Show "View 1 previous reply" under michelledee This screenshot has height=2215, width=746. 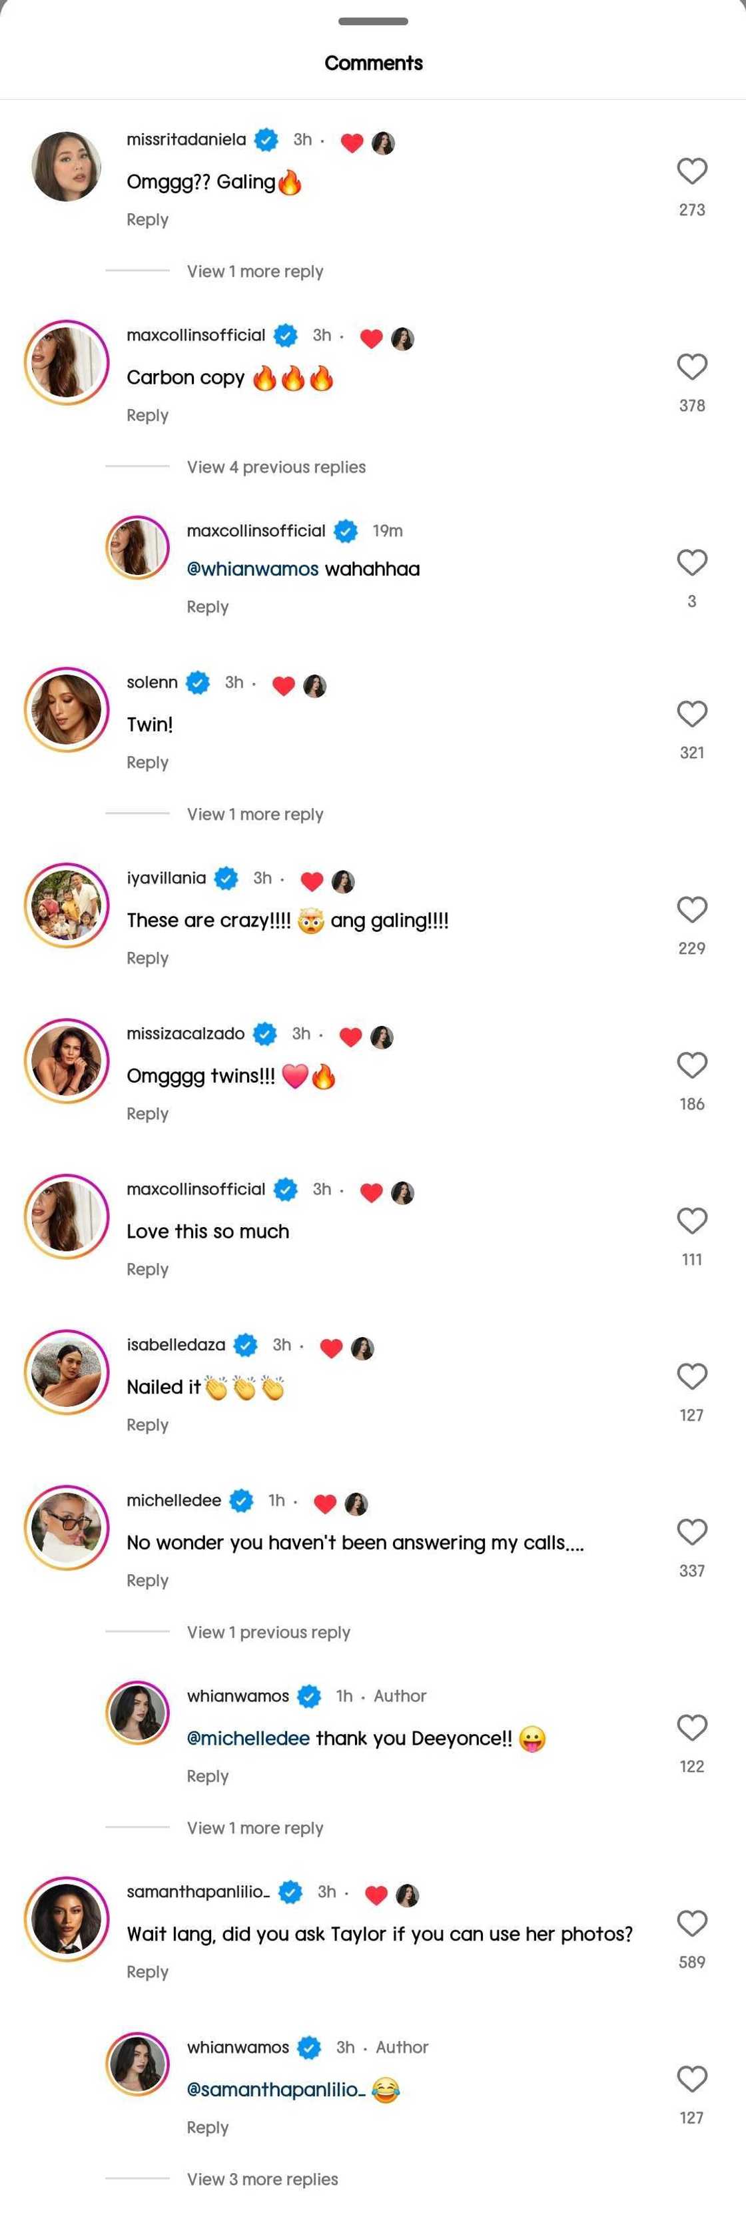pos(268,1632)
